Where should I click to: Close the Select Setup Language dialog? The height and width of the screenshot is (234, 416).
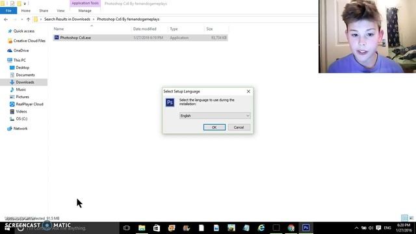tap(248, 91)
